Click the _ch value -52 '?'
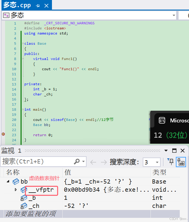Screen dimensions: 189x222 pyautogui.click(x=76, y=206)
